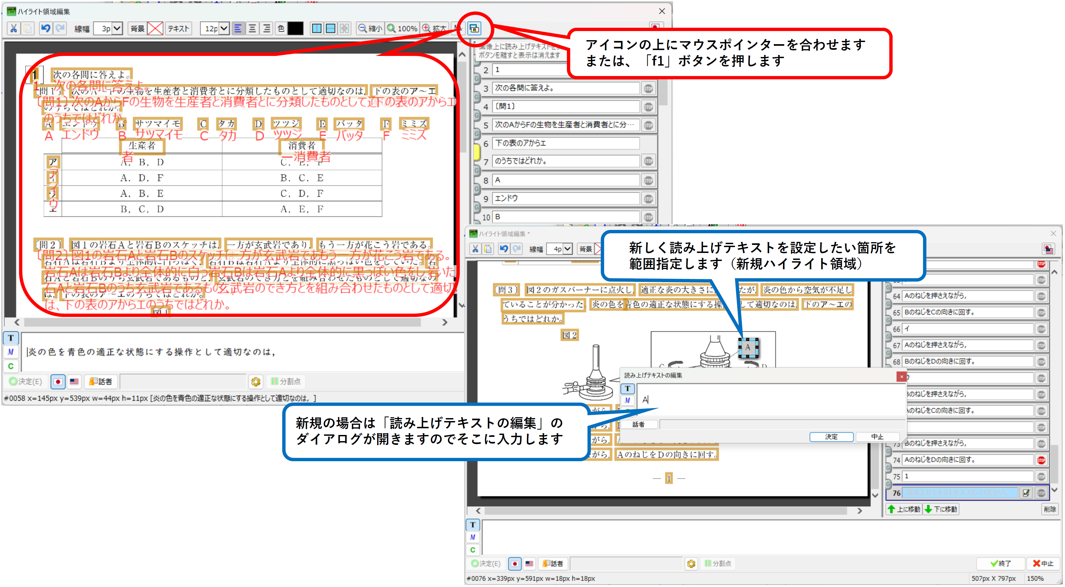
Task: Click the STOP icon beside BのねじをCの向きに回す。 row 65
Action: point(1041,313)
